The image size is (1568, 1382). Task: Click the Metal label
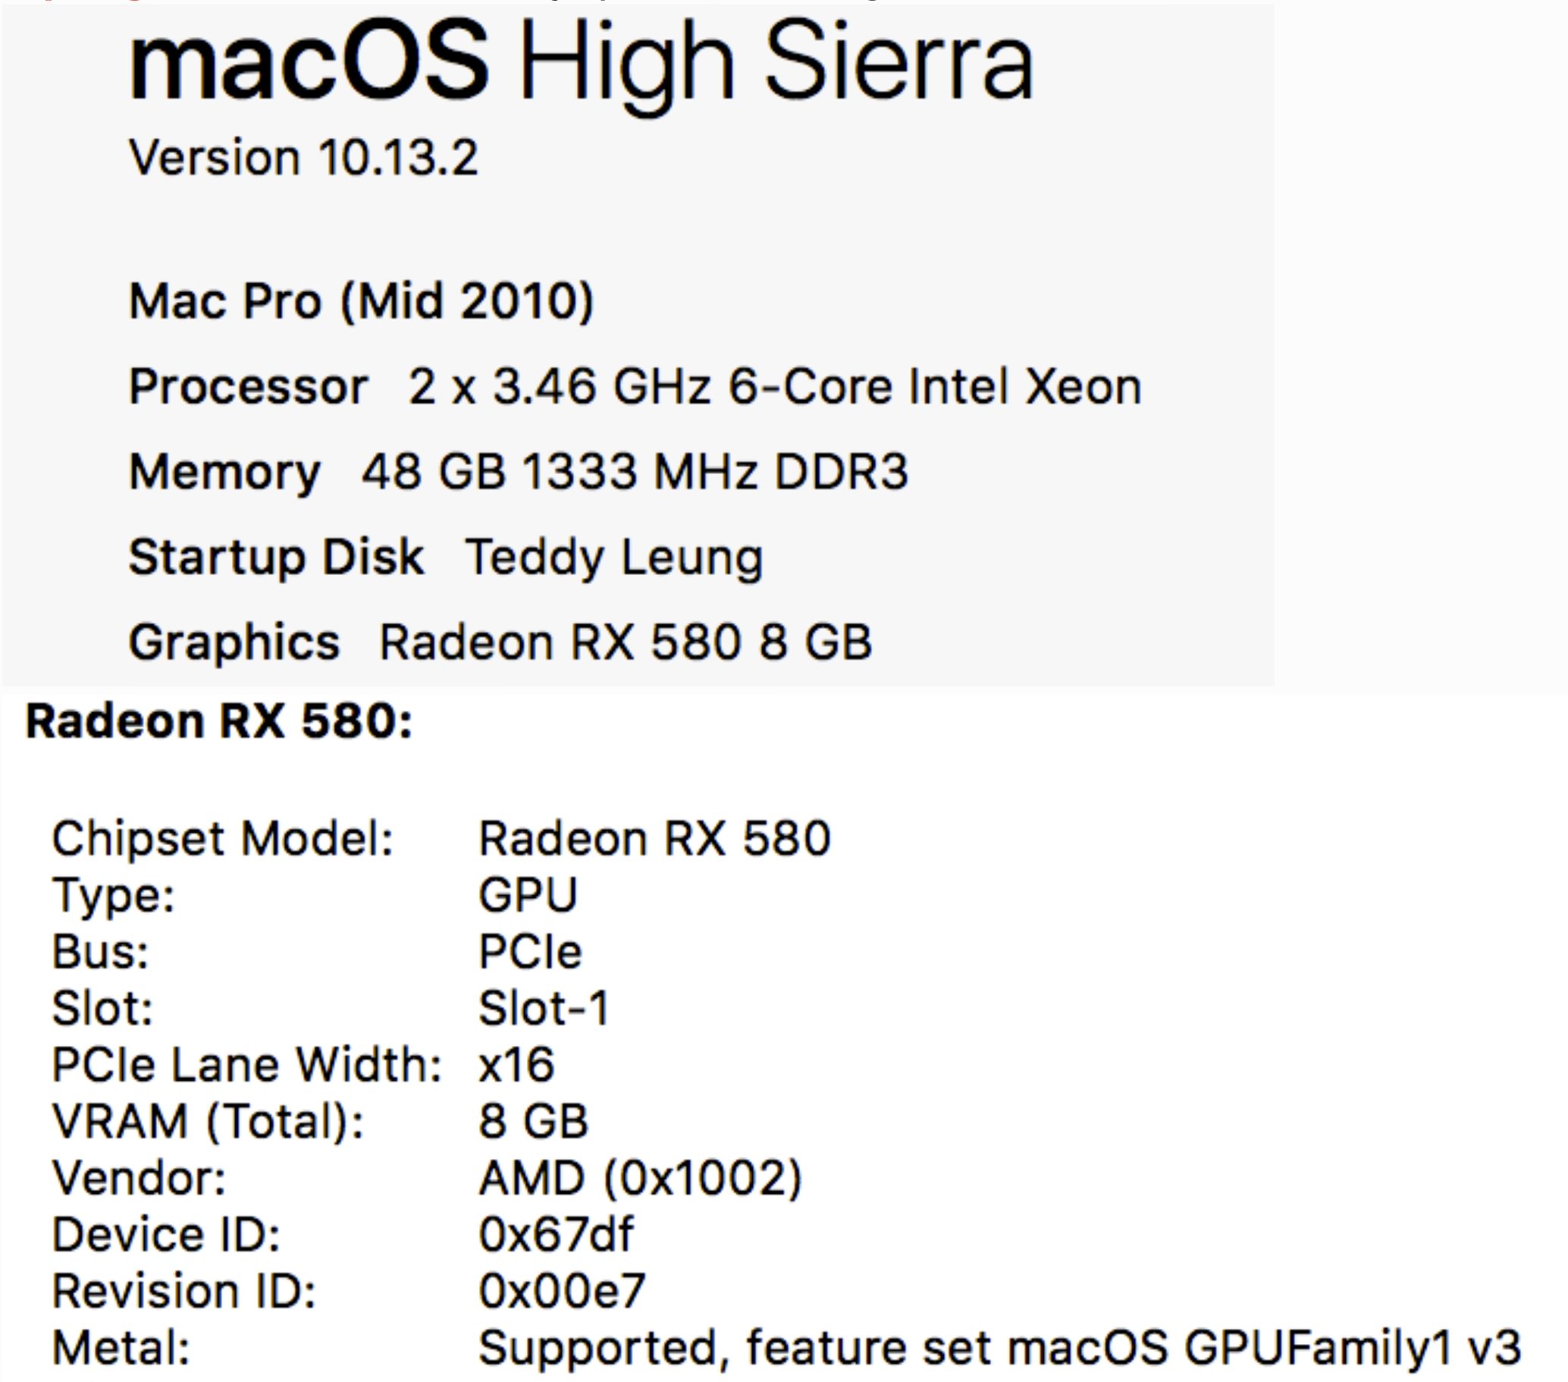coord(121,1348)
